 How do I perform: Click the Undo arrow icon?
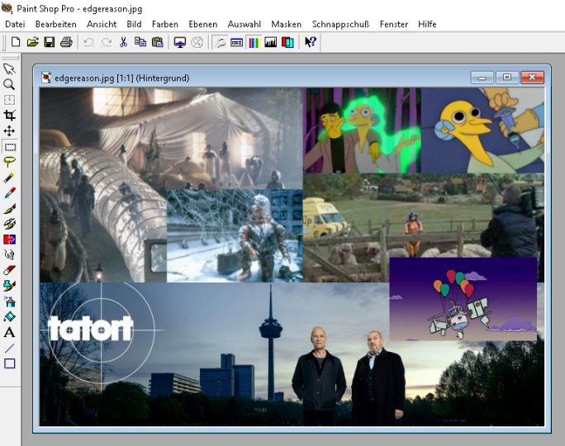pos(88,42)
